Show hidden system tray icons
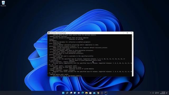 point(151,93)
